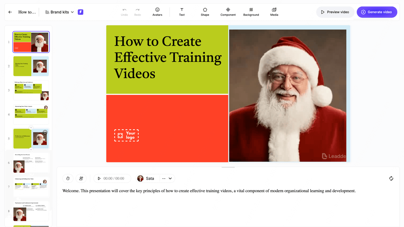Image resolution: width=404 pixels, height=227 pixels.
Task: Open the Brand kits dropdown
Action: [60, 12]
